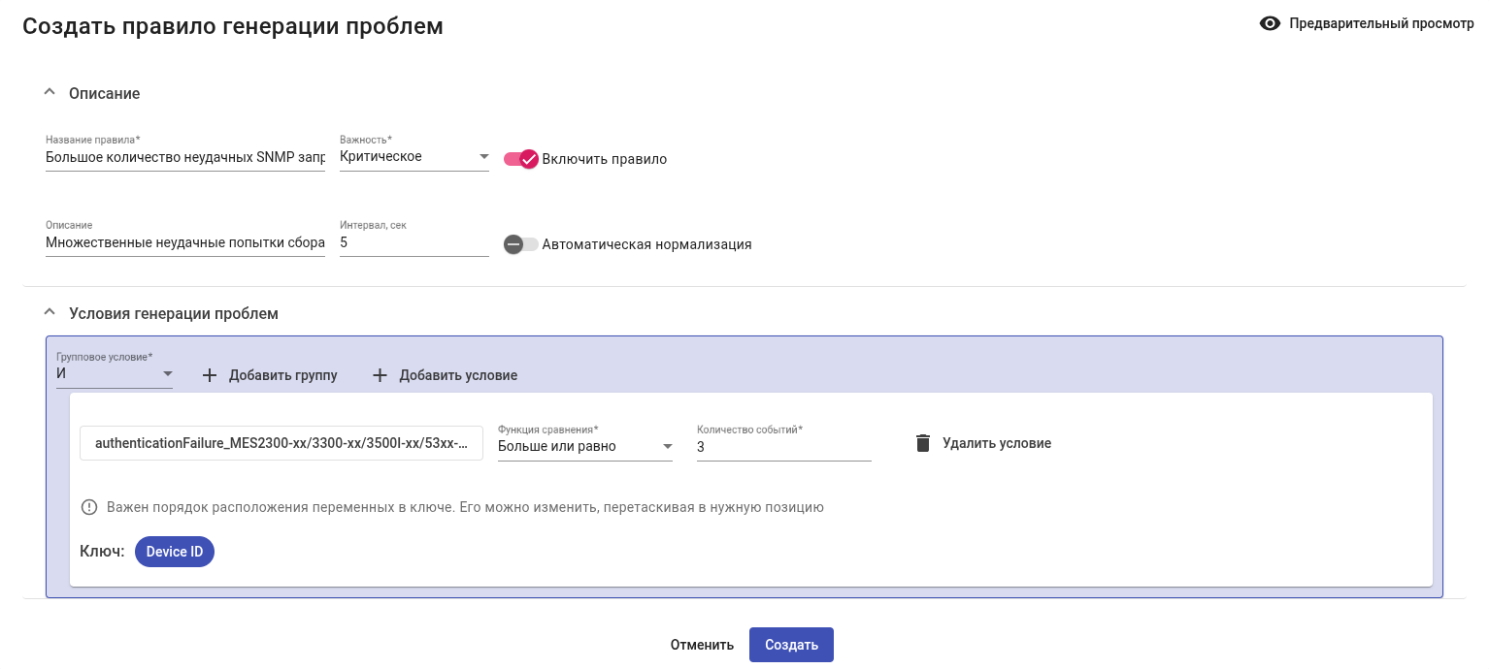
Task: Open the Групповое условие dropdown
Action: (115, 374)
